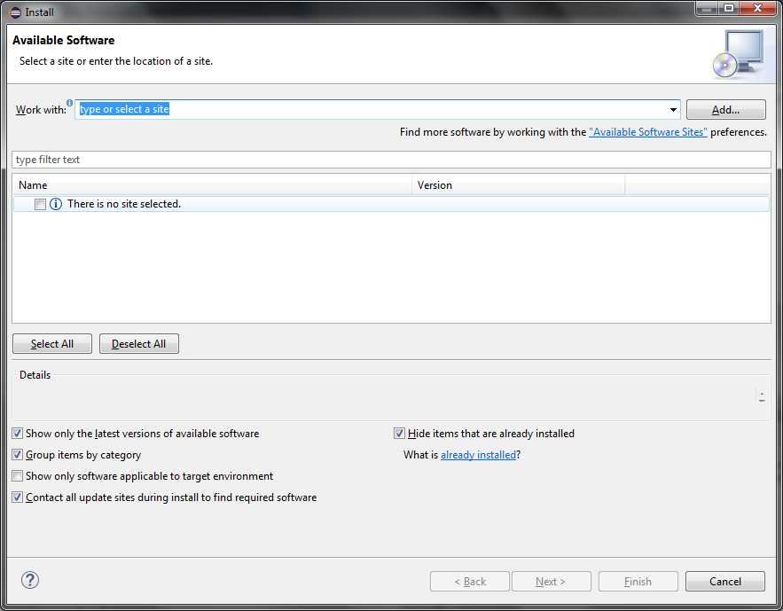Cancel the install dialog
This screenshot has height=611, width=783.
click(x=724, y=581)
